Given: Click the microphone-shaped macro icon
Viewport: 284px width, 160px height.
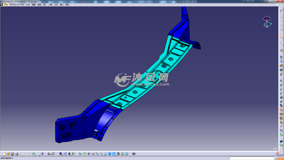Looking at the screenshot, I should (x=69, y=154).
